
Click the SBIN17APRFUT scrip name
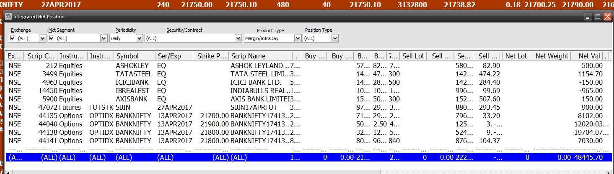[254, 107]
